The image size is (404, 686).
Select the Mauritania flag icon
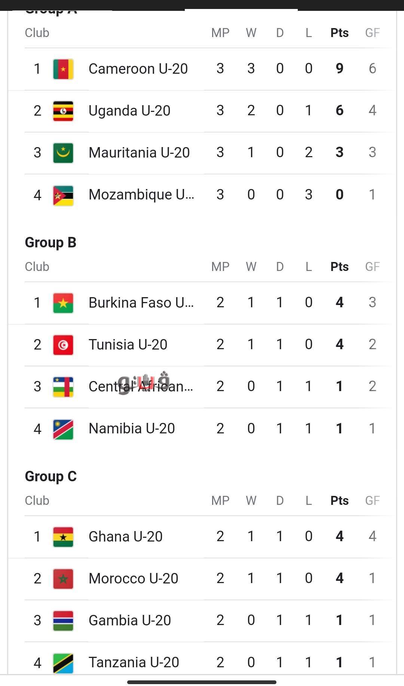pyautogui.click(x=63, y=153)
